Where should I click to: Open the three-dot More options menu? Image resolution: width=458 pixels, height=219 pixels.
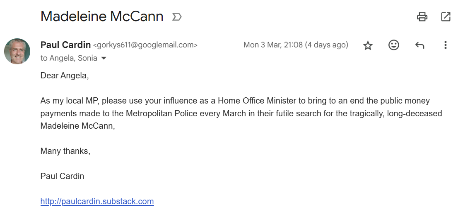click(445, 45)
